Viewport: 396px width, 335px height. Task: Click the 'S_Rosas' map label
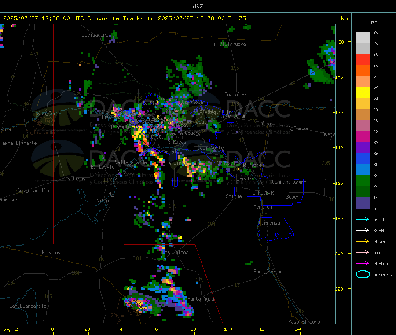pyautogui.click(x=177, y=142)
